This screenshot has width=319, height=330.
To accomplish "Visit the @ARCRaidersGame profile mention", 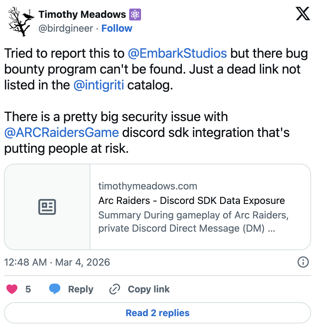I will point(61,133).
